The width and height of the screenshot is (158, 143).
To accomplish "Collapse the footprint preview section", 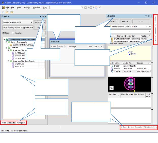I will coord(152,78).
